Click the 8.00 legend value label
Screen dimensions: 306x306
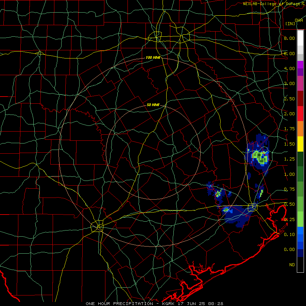coord(289,38)
